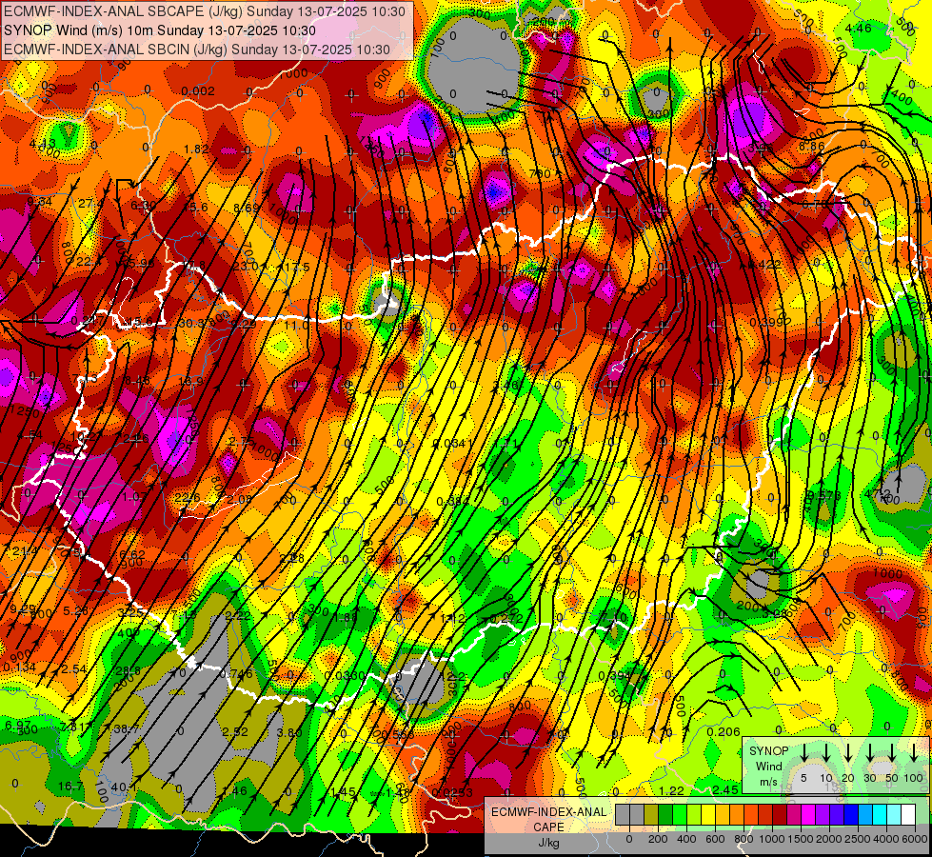Click the 8.69 value on the map

click(247, 208)
